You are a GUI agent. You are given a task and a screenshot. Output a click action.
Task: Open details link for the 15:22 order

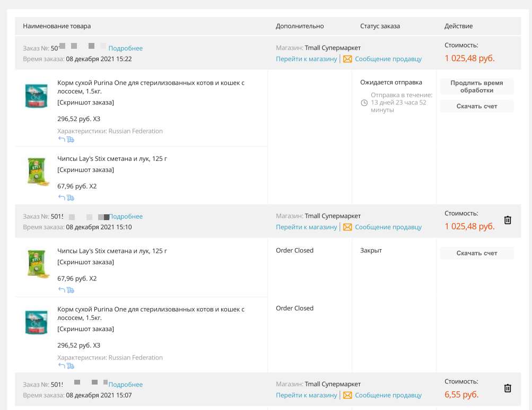coord(126,48)
